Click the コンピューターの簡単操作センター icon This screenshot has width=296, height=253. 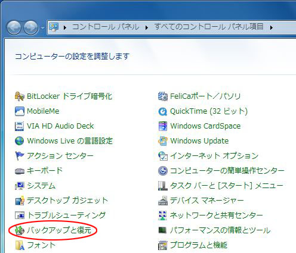coord(163,171)
